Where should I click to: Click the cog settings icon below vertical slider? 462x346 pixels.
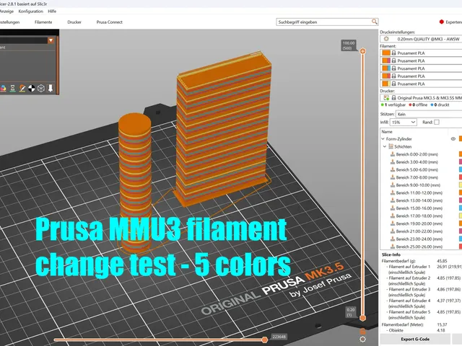coord(362,340)
